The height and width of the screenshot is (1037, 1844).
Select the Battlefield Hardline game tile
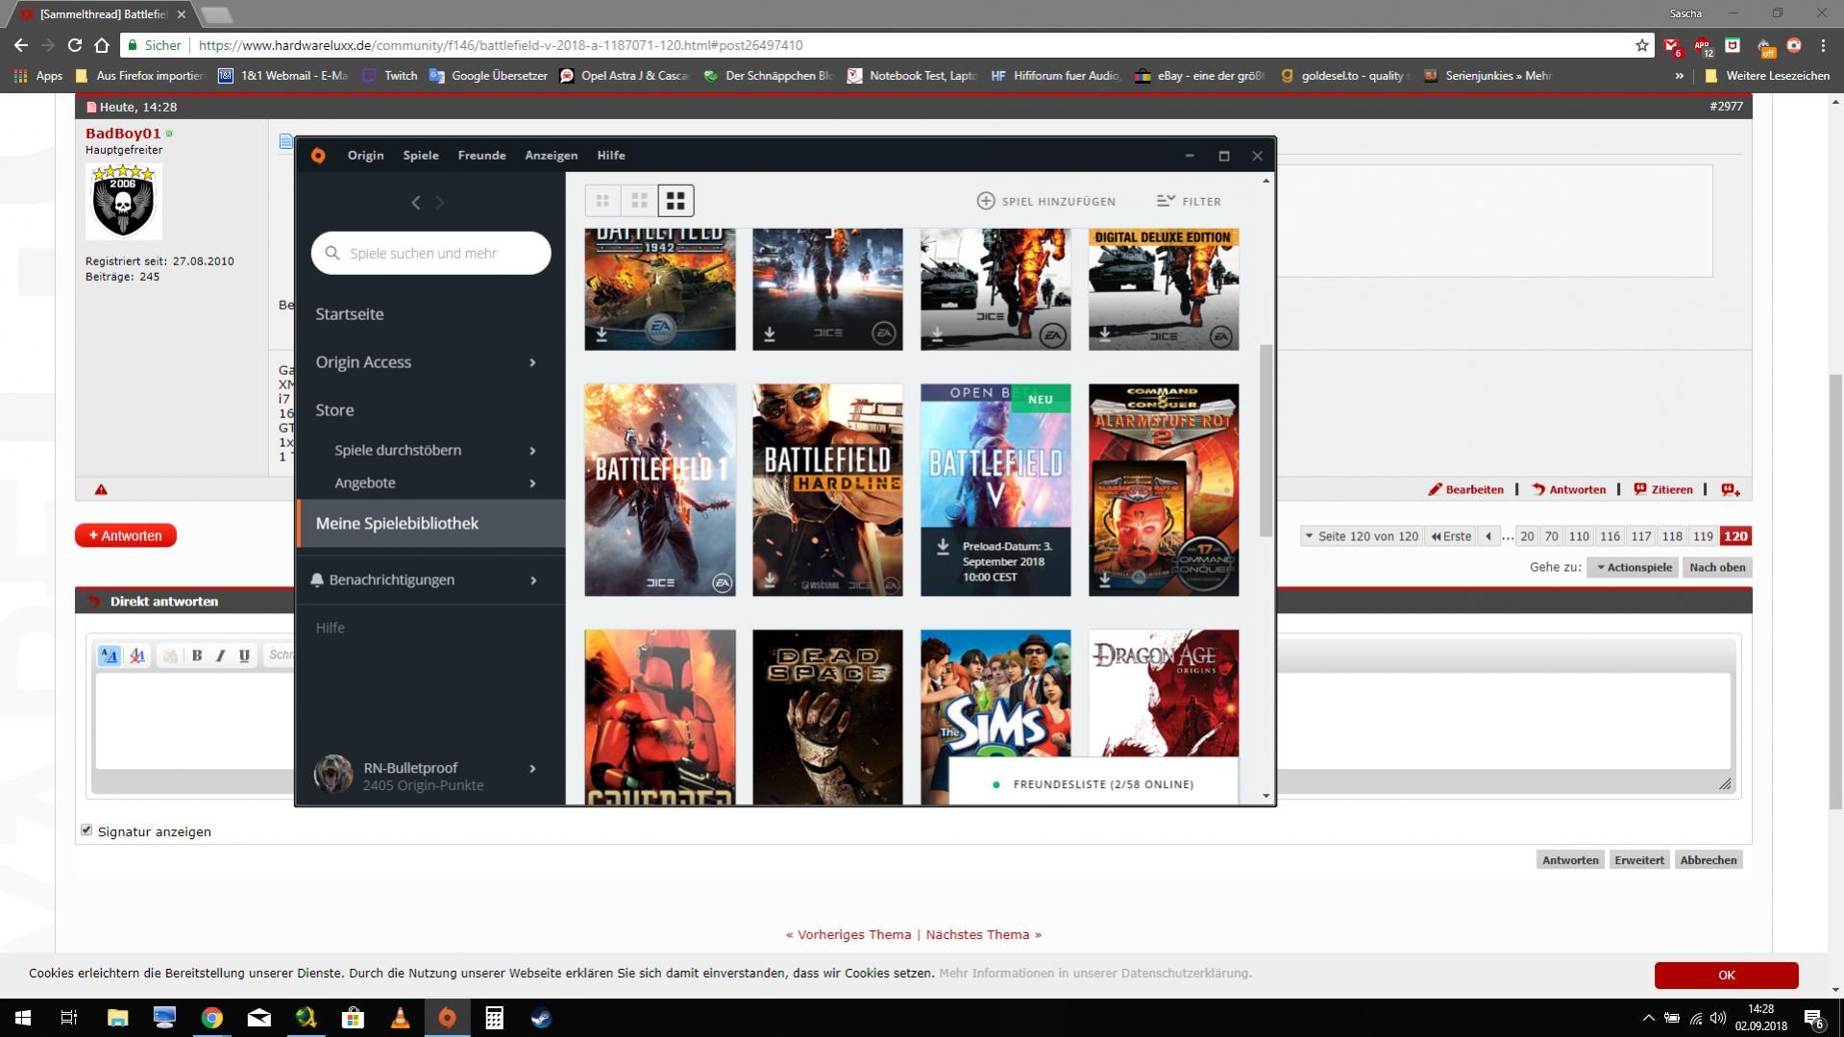(827, 490)
